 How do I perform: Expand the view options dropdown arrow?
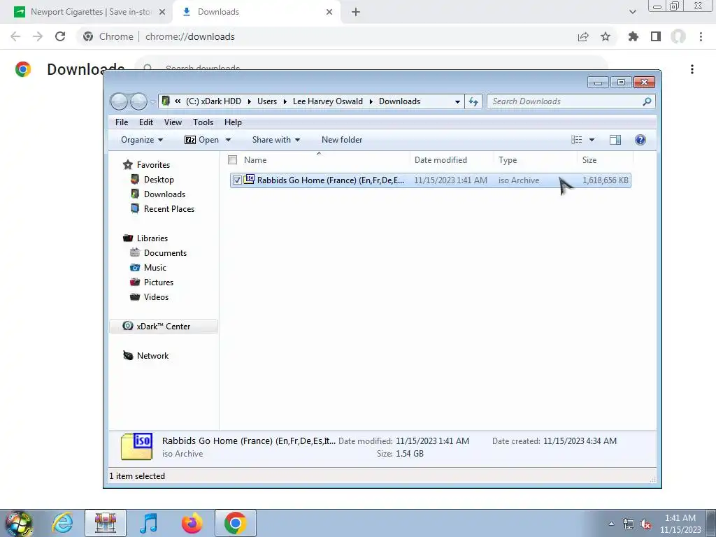[x=592, y=140]
